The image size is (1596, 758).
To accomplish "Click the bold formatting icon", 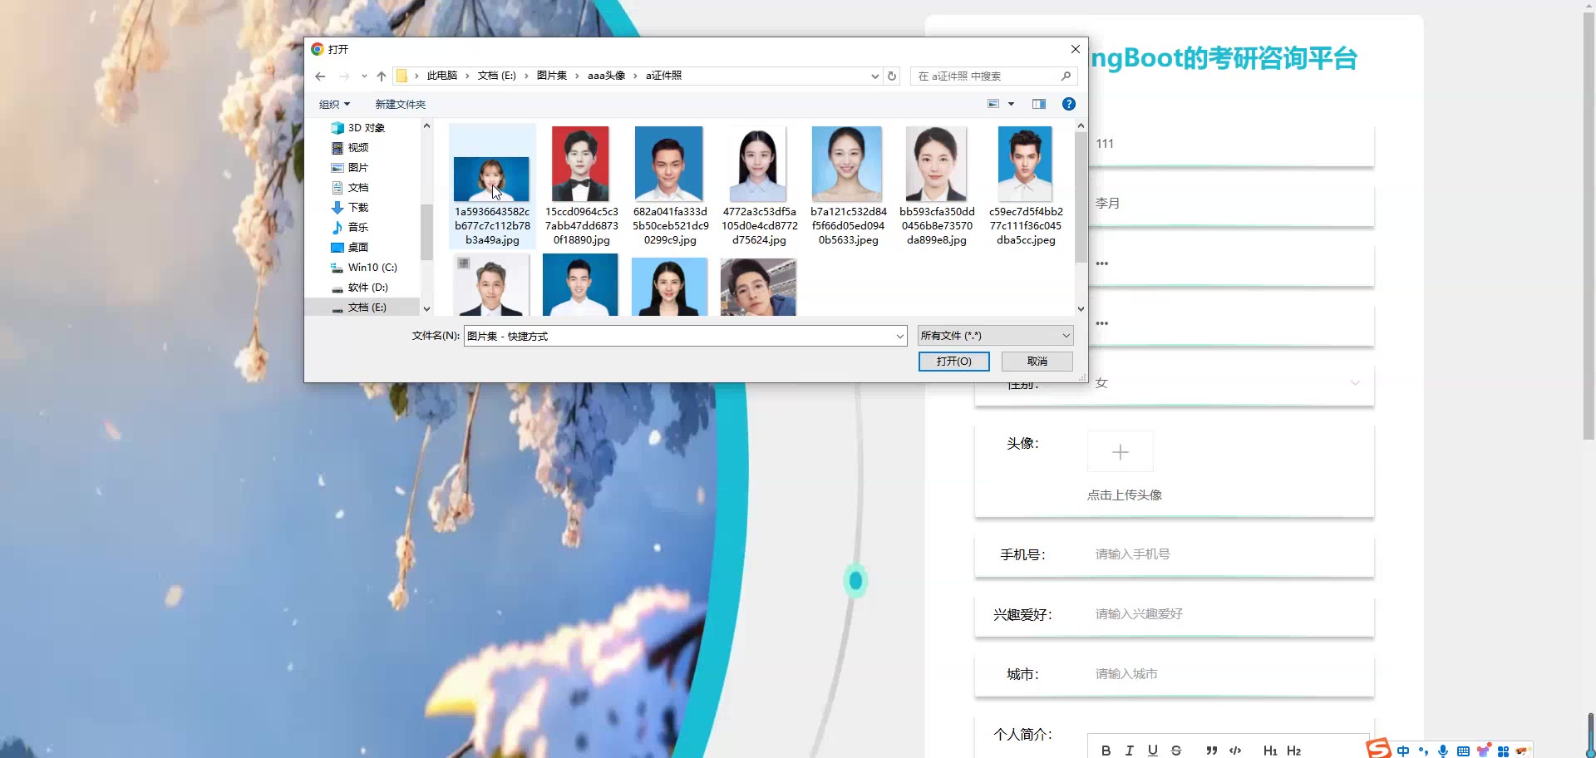I will [1106, 751].
